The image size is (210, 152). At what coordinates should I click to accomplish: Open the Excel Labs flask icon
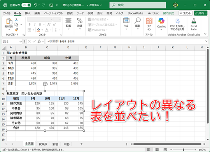click(194, 21)
